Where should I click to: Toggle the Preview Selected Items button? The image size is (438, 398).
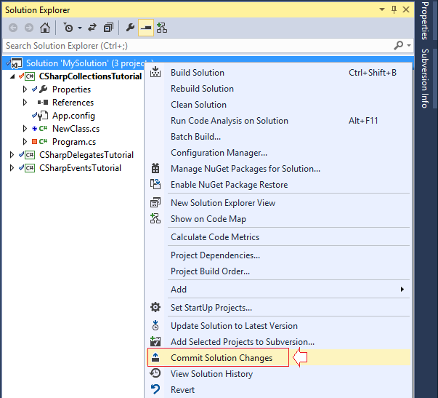pos(146,28)
